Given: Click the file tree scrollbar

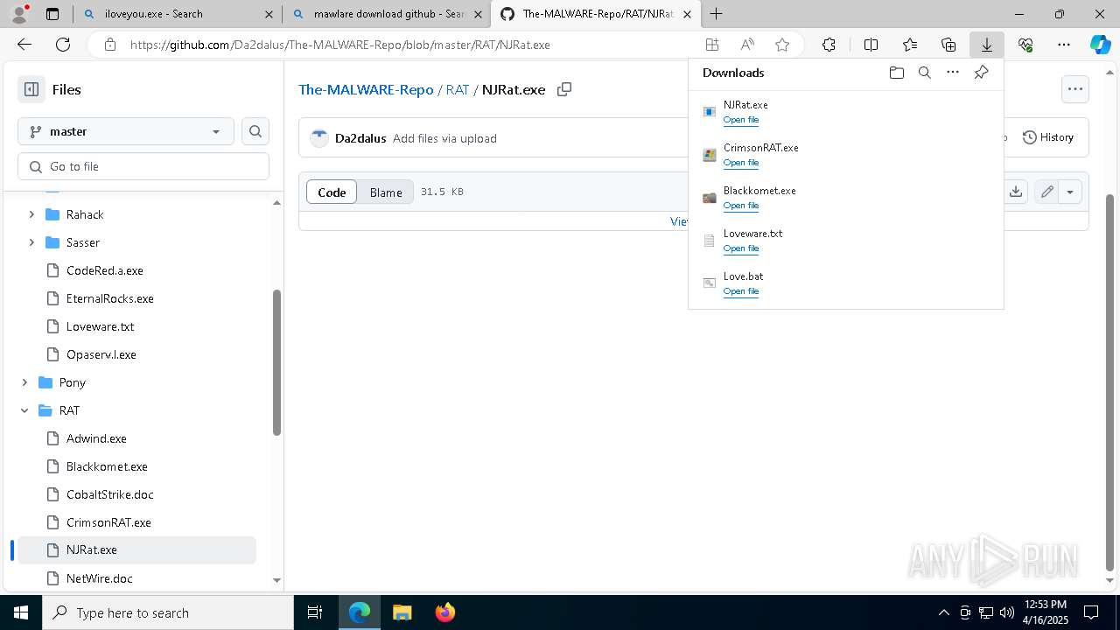Looking at the screenshot, I should [x=276, y=362].
